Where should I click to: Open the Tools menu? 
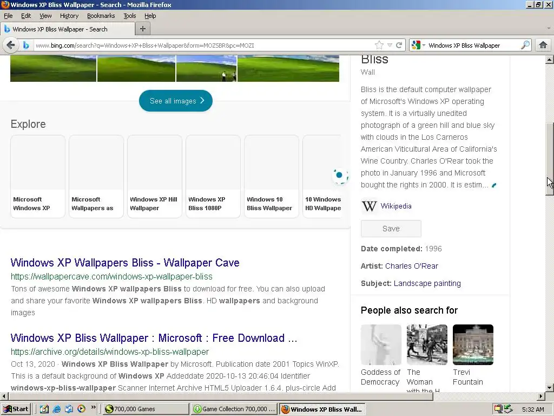(130, 16)
